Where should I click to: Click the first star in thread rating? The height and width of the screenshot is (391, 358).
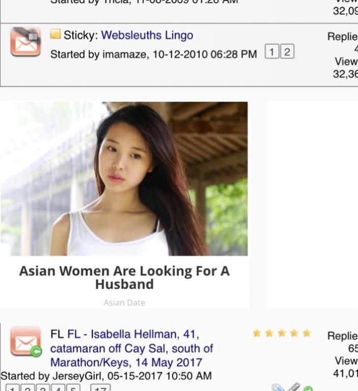(x=257, y=333)
